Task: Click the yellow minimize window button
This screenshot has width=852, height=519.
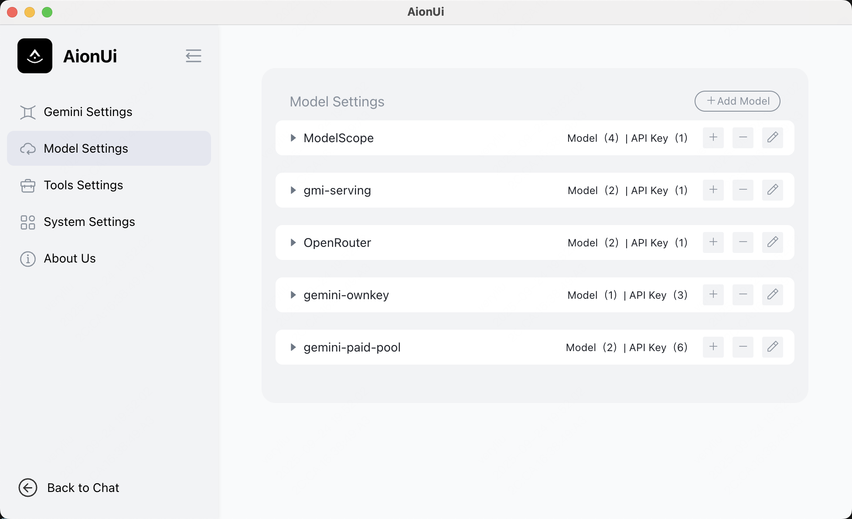Action: coord(30,12)
